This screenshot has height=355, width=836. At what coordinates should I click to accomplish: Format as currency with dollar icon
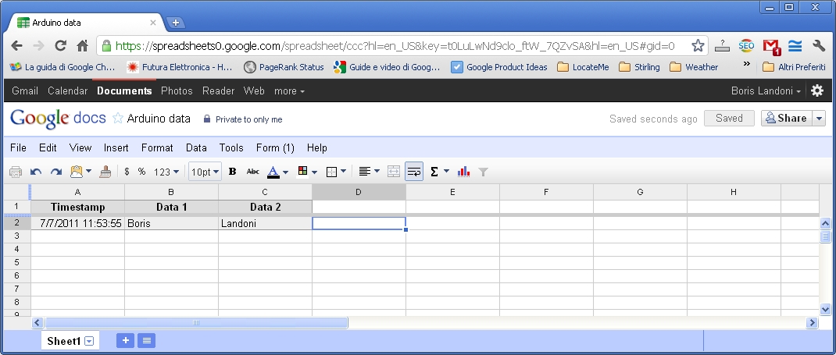point(127,172)
